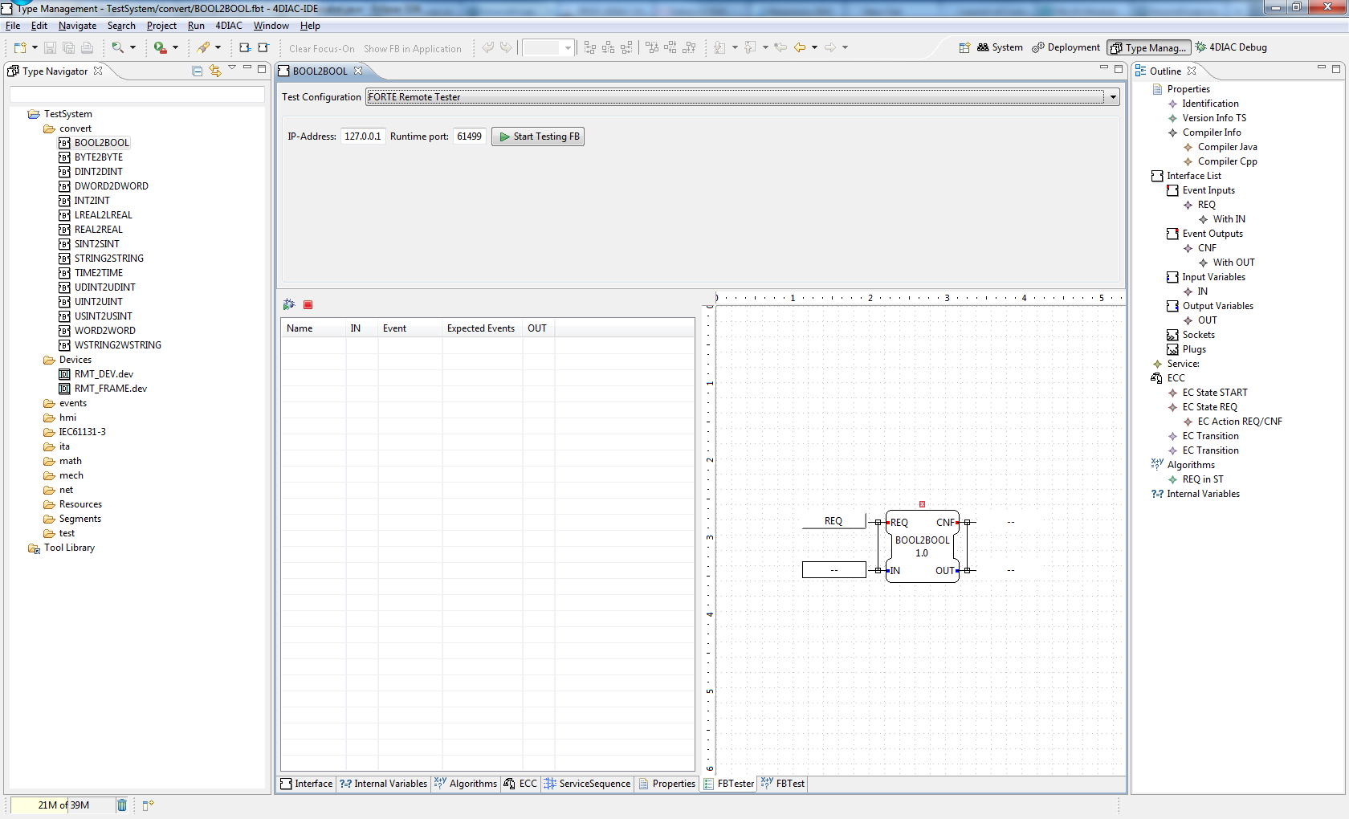Click the Undo arrow in toolbar

[487, 48]
